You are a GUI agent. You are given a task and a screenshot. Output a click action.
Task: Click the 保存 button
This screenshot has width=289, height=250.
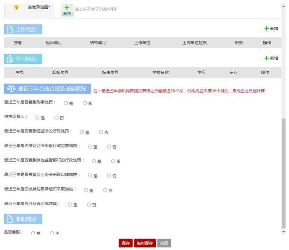pyautogui.click(x=126, y=243)
